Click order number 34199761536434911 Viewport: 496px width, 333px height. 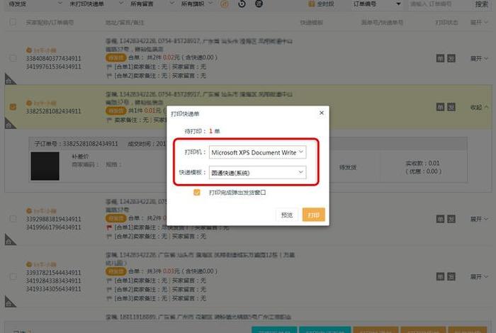coord(53,67)
